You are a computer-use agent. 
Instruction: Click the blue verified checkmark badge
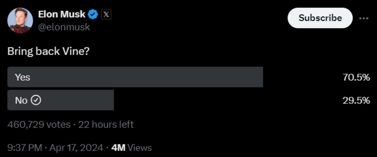[x=93, y=14]
